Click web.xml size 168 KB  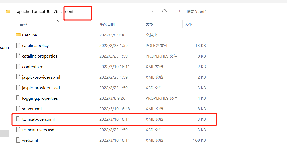click(x=199, y=140)
